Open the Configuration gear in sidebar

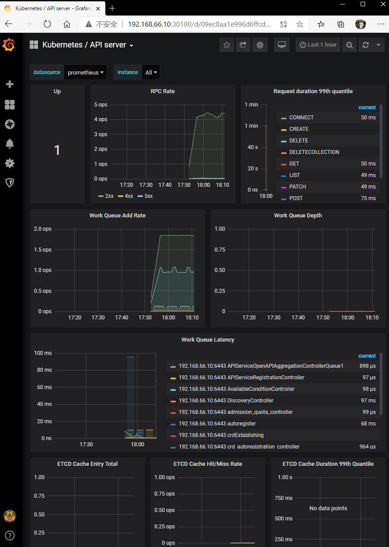[x=9, y=163]
